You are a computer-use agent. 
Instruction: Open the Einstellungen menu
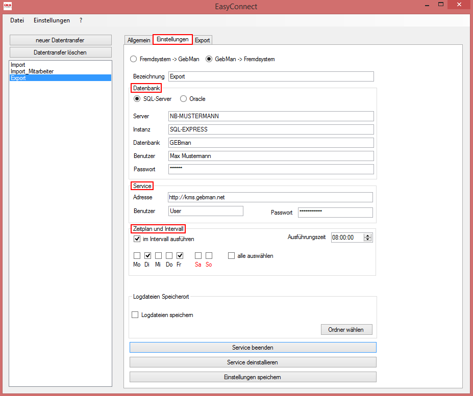[x=52, y=20]
